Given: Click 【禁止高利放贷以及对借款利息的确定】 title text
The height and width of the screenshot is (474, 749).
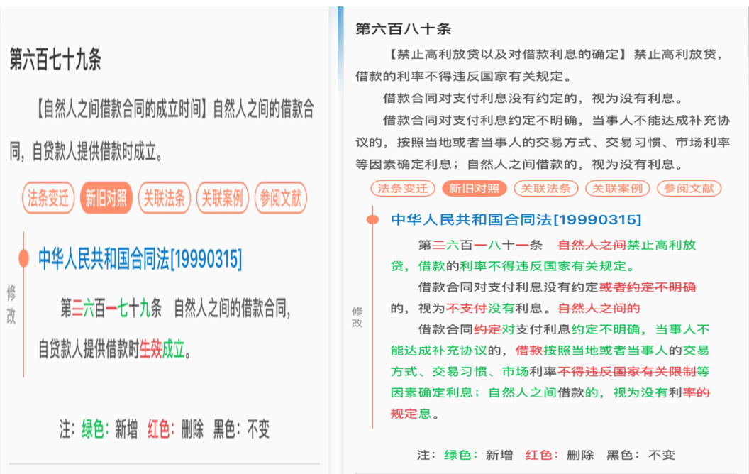Looking at the screenshot, I should pos(507,55).
